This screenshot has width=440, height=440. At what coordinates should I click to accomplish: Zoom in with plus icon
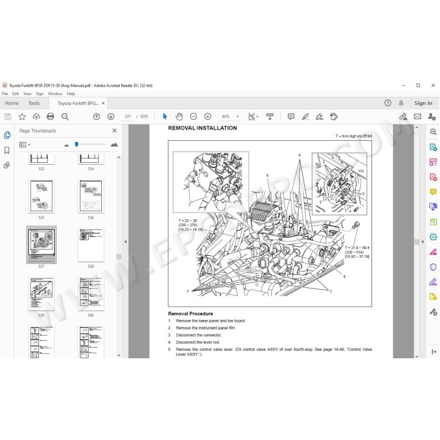[207, 116]
